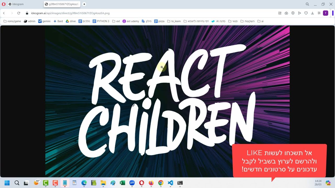Open the מלכים bookmark
The width and height of the screenshot is (335, 188).
[84, 21]
